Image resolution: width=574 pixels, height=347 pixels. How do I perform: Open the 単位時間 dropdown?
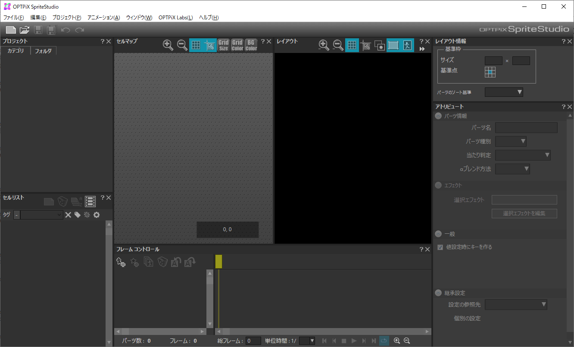[x=307, y=341]
